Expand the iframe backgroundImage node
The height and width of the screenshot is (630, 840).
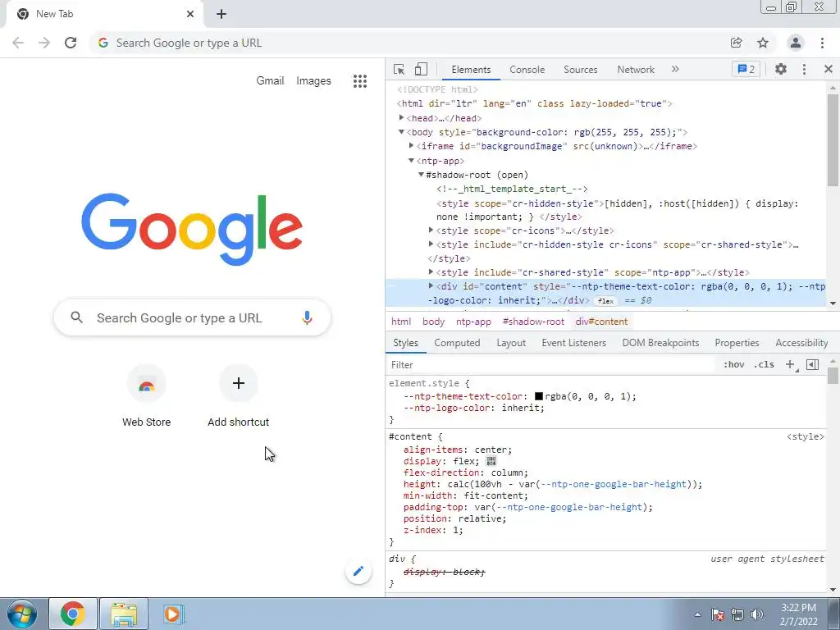(411, 146)
